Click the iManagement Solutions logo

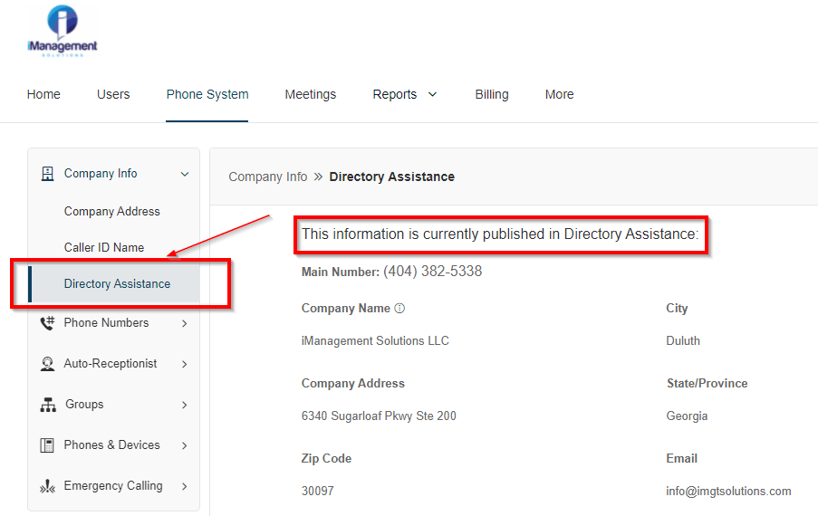63,31
